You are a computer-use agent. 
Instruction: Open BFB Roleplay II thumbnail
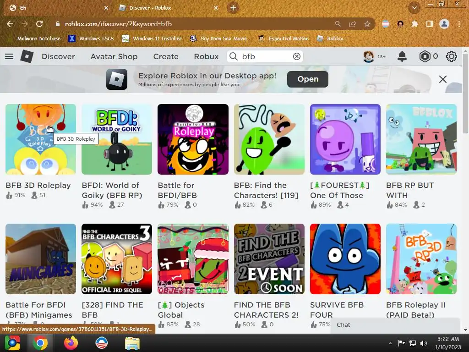coord(421,259)
